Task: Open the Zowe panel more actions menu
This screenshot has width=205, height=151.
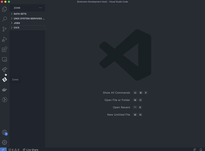Action: [40, 8]
